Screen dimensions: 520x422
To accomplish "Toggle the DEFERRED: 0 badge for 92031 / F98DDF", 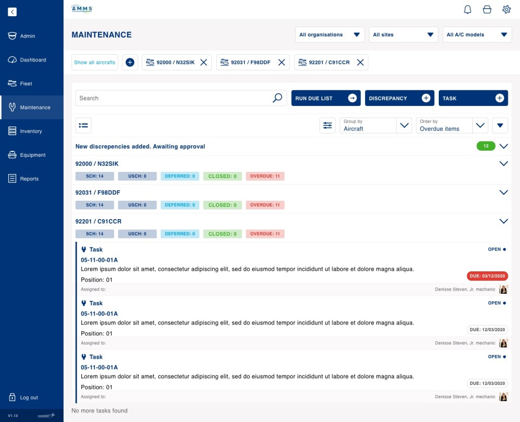I will [x=180, y=205].
